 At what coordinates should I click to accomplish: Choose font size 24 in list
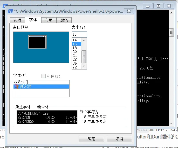[77, 56]
